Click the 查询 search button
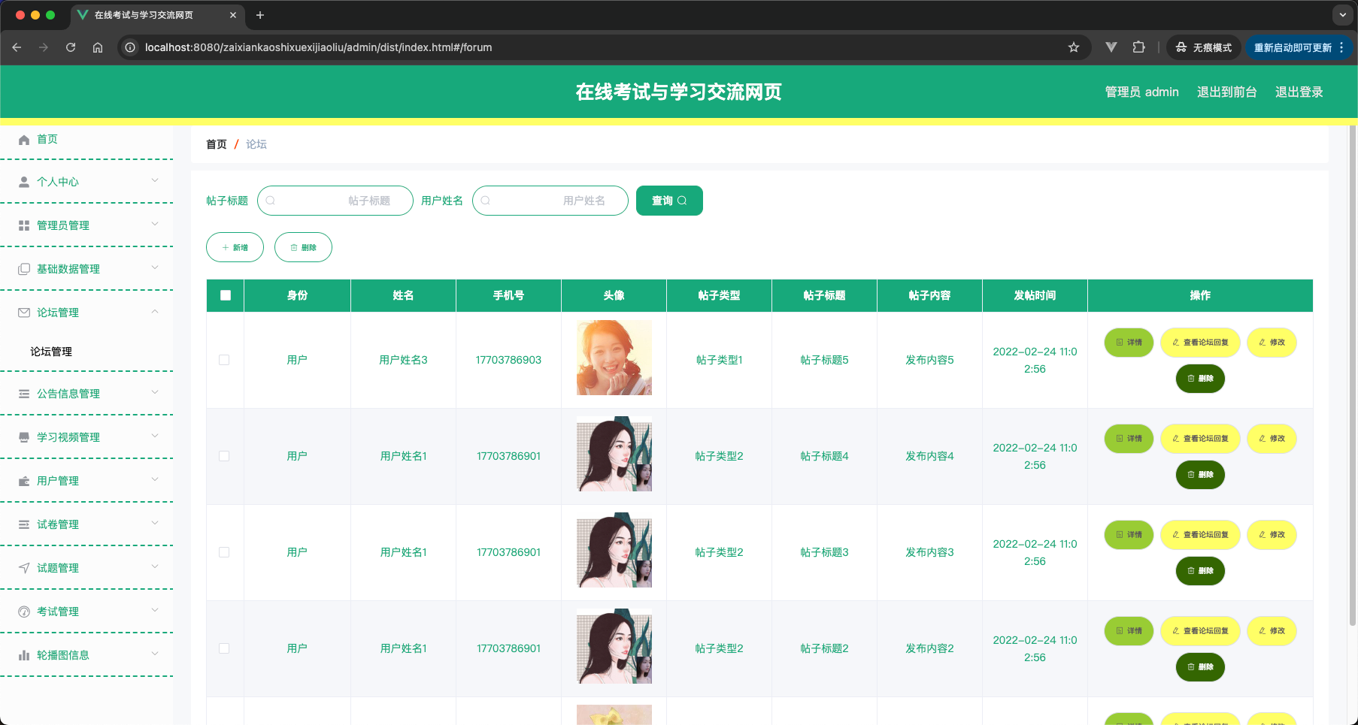This screenshot has width=1358, height=725. tap(669, 201)
